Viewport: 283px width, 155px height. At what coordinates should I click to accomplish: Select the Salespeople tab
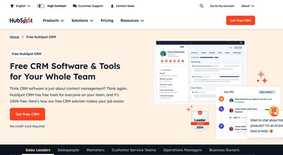[x=68, y=150]
